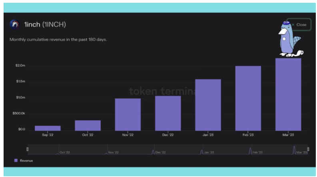Image resolution: width=317 pixels, height=177 pixels.
Task: Click the $2.0m y-axis label
Action: pyautogui.click(x=20, y=66)
